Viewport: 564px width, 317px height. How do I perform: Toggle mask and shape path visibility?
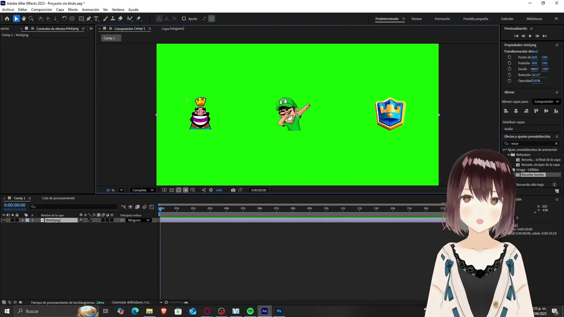coord(178,190)
